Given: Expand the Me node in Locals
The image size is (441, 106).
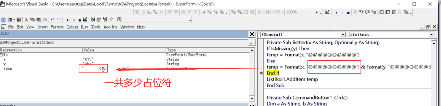Looking at the screenshot, I should coord(1,55).
